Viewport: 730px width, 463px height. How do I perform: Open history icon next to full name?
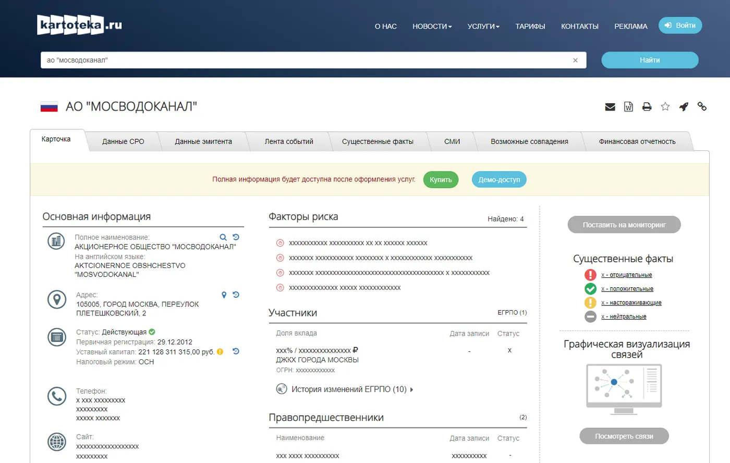236,237
